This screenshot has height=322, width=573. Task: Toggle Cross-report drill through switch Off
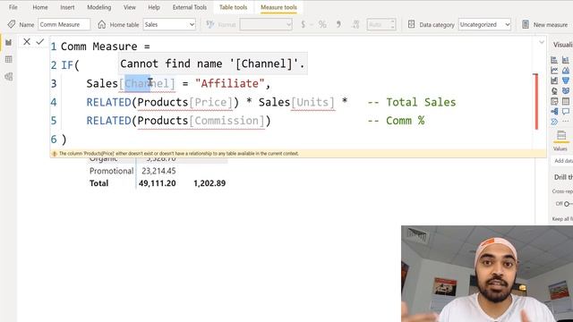click(x=568, y=204)
